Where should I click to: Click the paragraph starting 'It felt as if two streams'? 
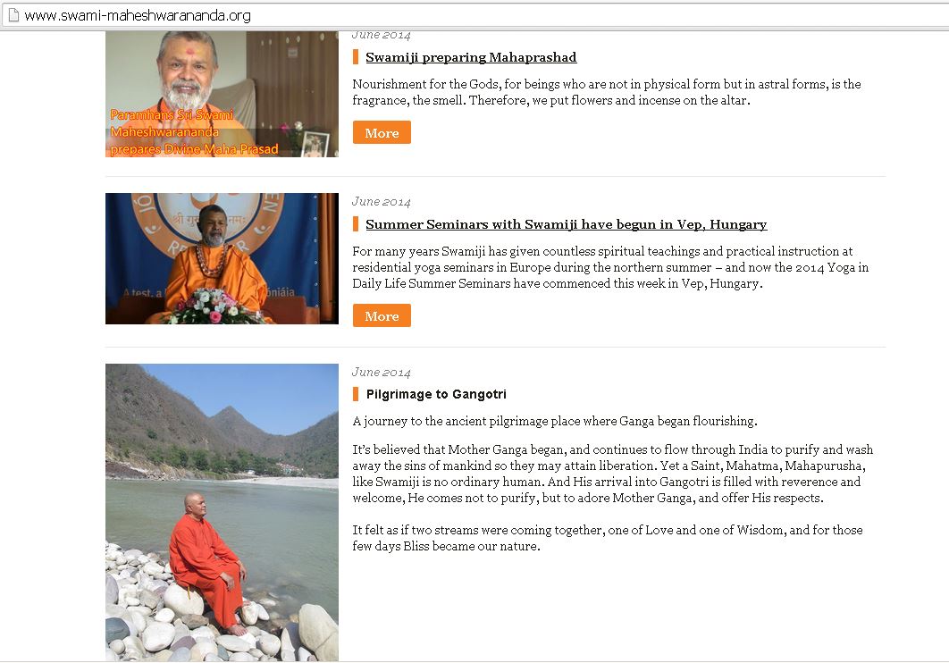coord(607,538)
